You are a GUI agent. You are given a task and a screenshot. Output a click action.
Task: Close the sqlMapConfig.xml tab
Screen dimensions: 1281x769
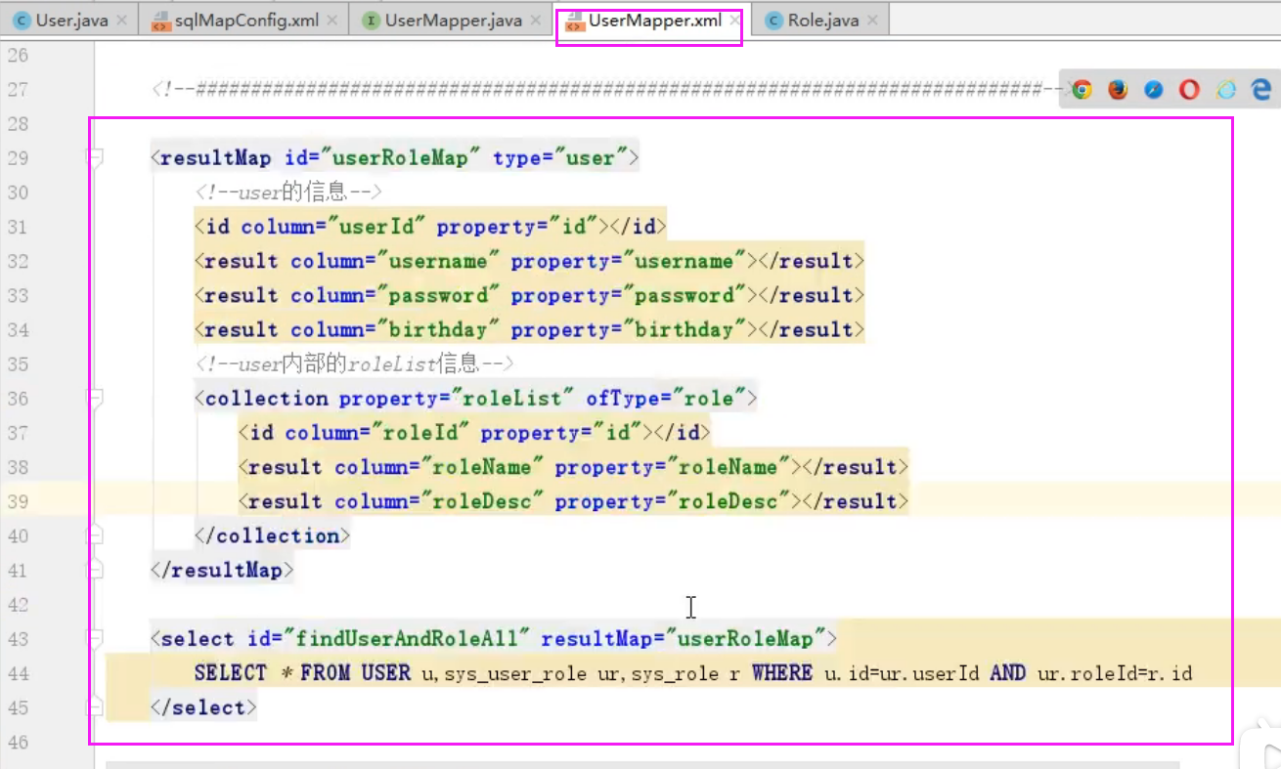(x=332, y=20)
